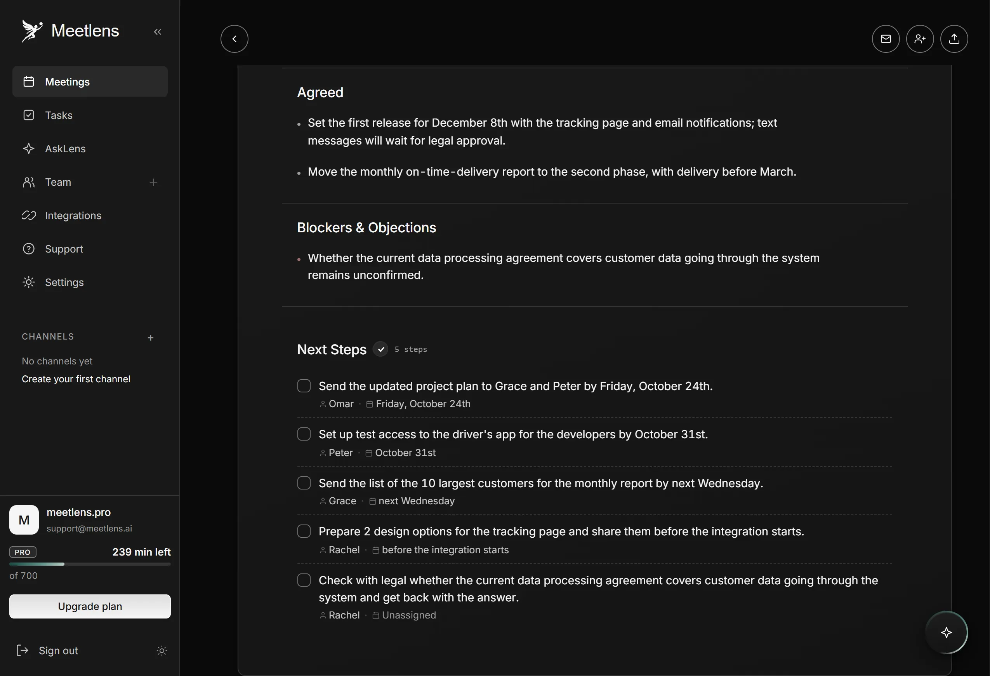The height and width of the screenshot is (676, 990).
Task: Click the M account avatar
Action: (24, 519)
